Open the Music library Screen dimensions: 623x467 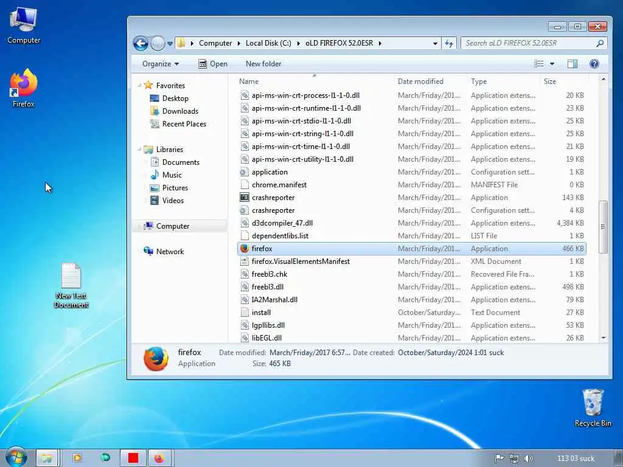coord(172,175)
